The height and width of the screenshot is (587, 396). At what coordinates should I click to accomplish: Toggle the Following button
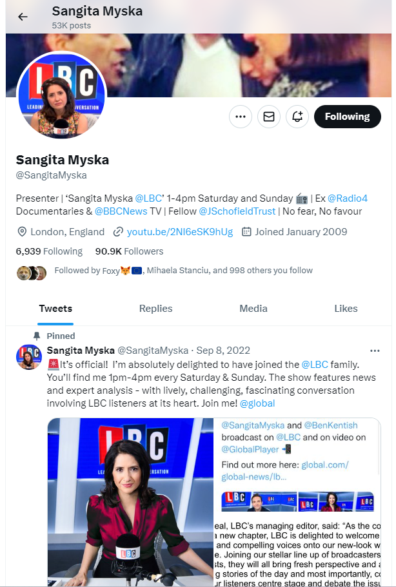click(347, 117)
